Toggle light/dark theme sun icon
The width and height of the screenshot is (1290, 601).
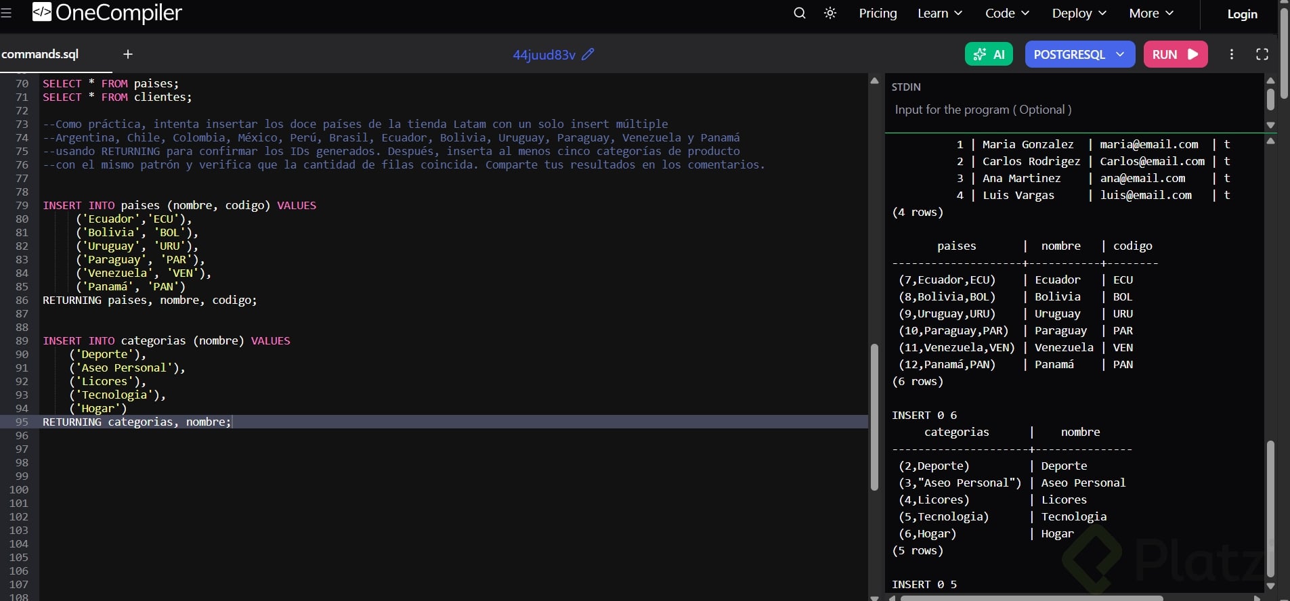pyautogui.click(x=830, y=14)
